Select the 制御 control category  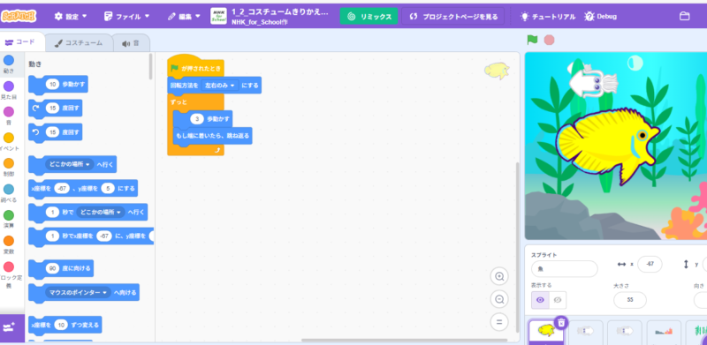(x=9, y=167)
